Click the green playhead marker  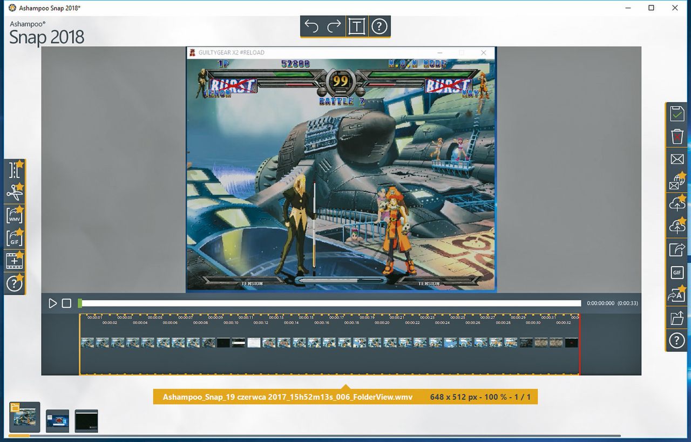80,303
